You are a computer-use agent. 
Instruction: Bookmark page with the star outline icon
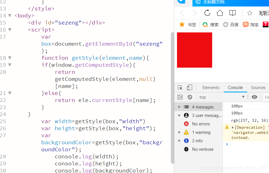pyautogui.click(x=250, y=13)
